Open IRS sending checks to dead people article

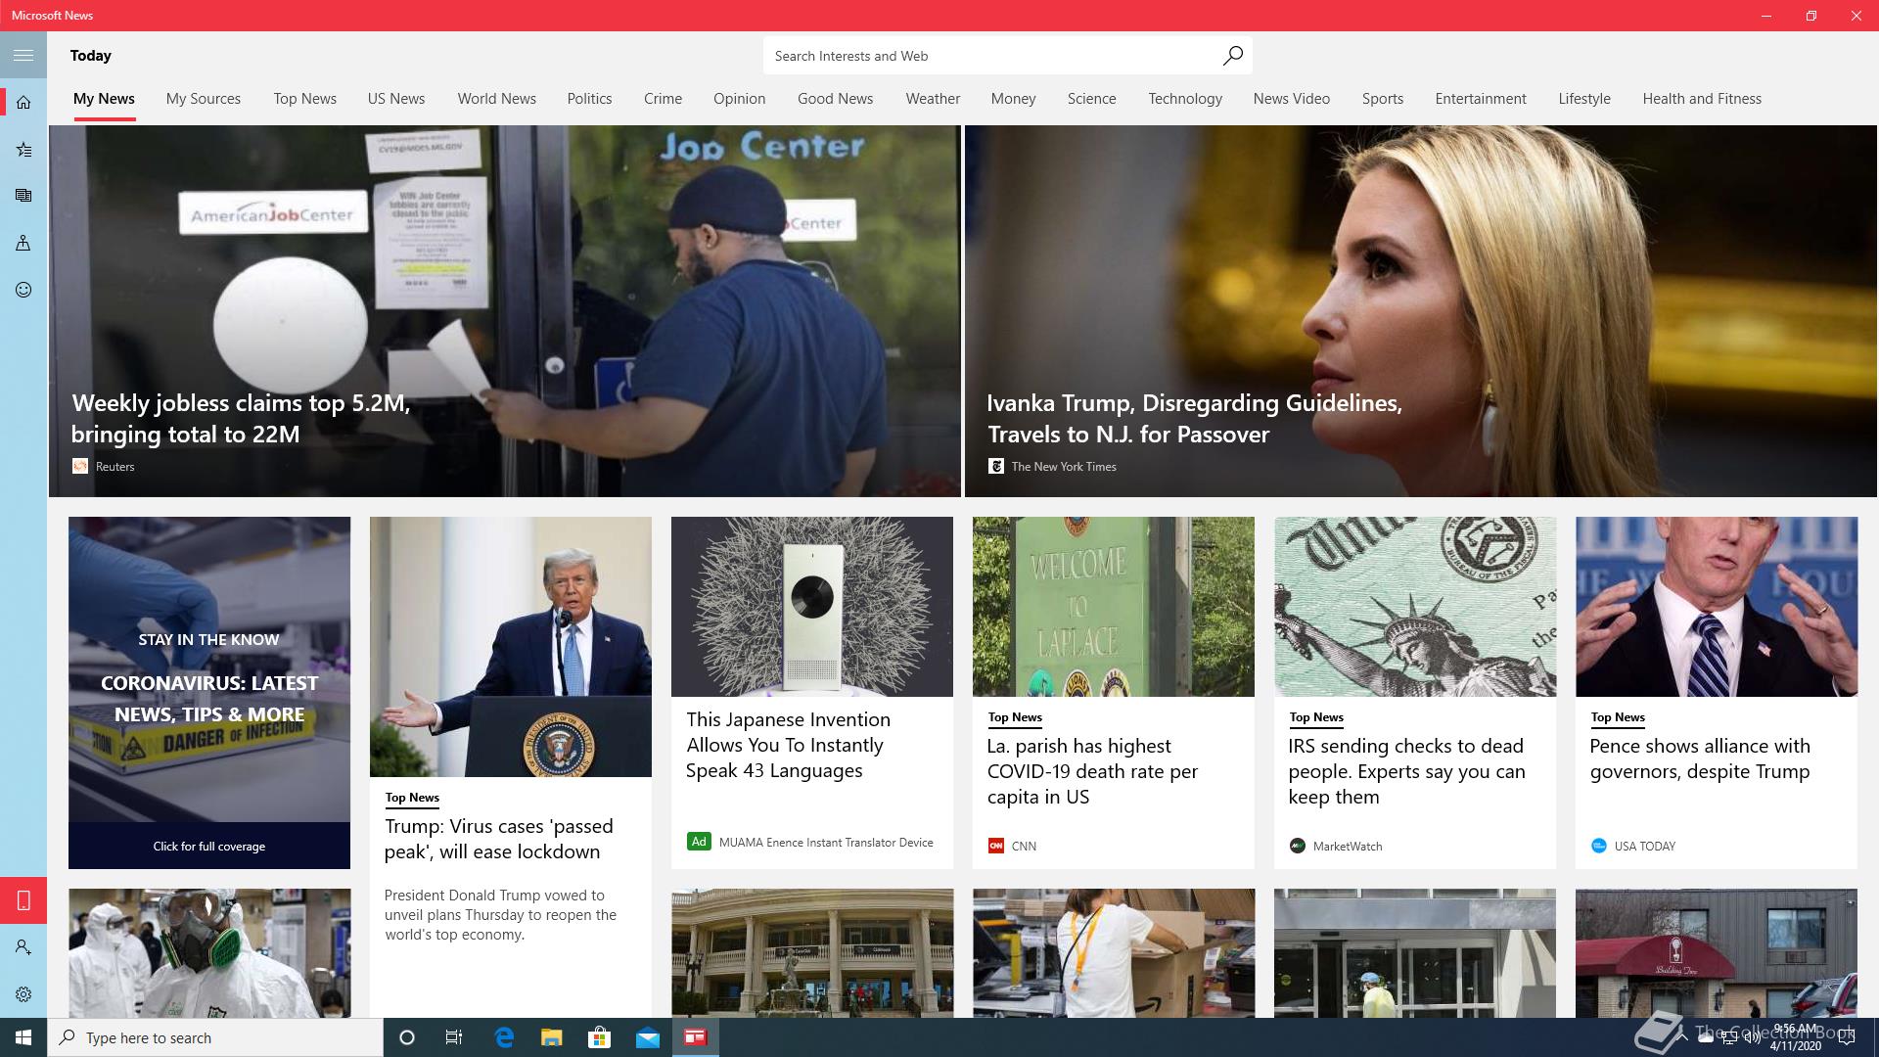[x=1406, y=771]
